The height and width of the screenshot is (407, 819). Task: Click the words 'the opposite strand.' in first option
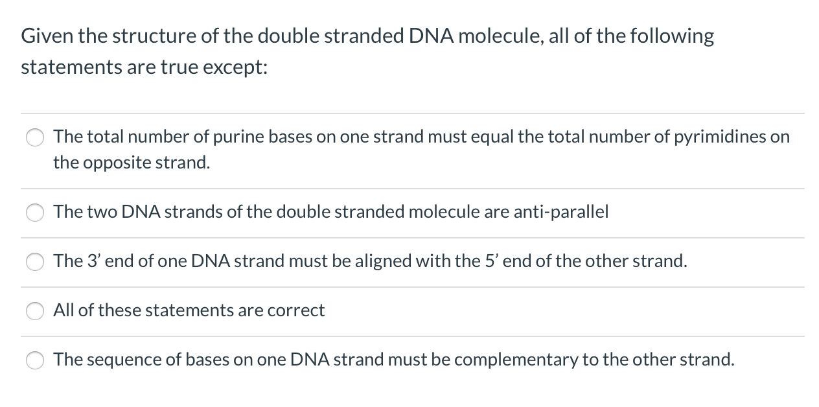(132, 162)
